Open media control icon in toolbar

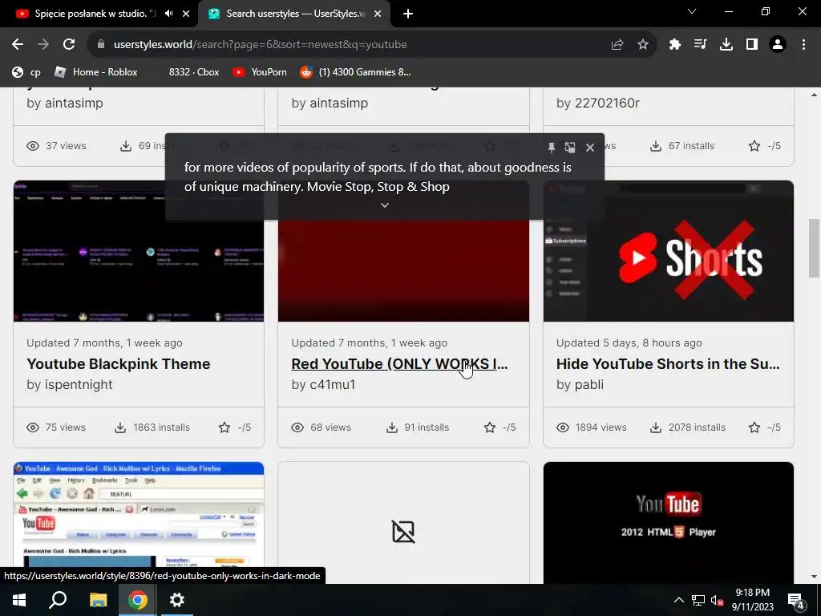(x=701, y=45)
